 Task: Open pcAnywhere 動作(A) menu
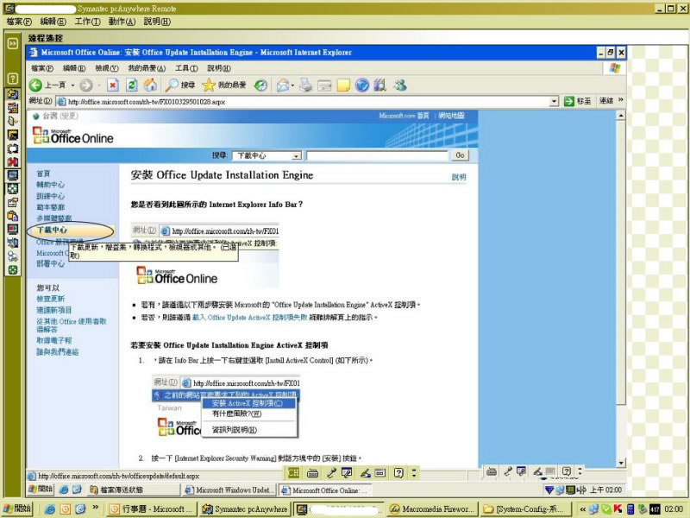point(122,21)
